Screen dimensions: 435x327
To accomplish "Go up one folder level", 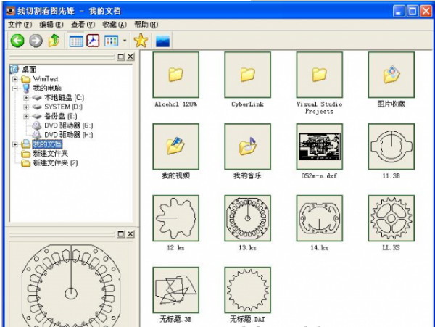I will tap(53, 41).
